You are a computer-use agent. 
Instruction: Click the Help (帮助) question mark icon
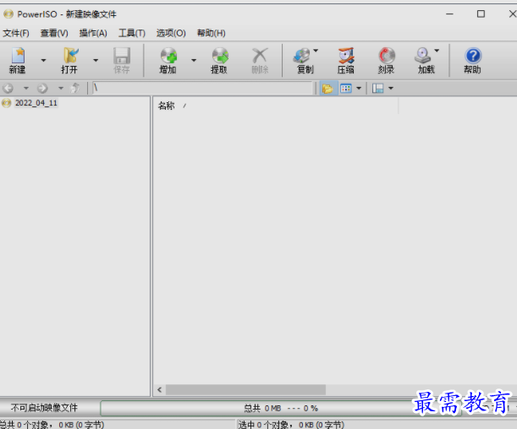[473, 55]
